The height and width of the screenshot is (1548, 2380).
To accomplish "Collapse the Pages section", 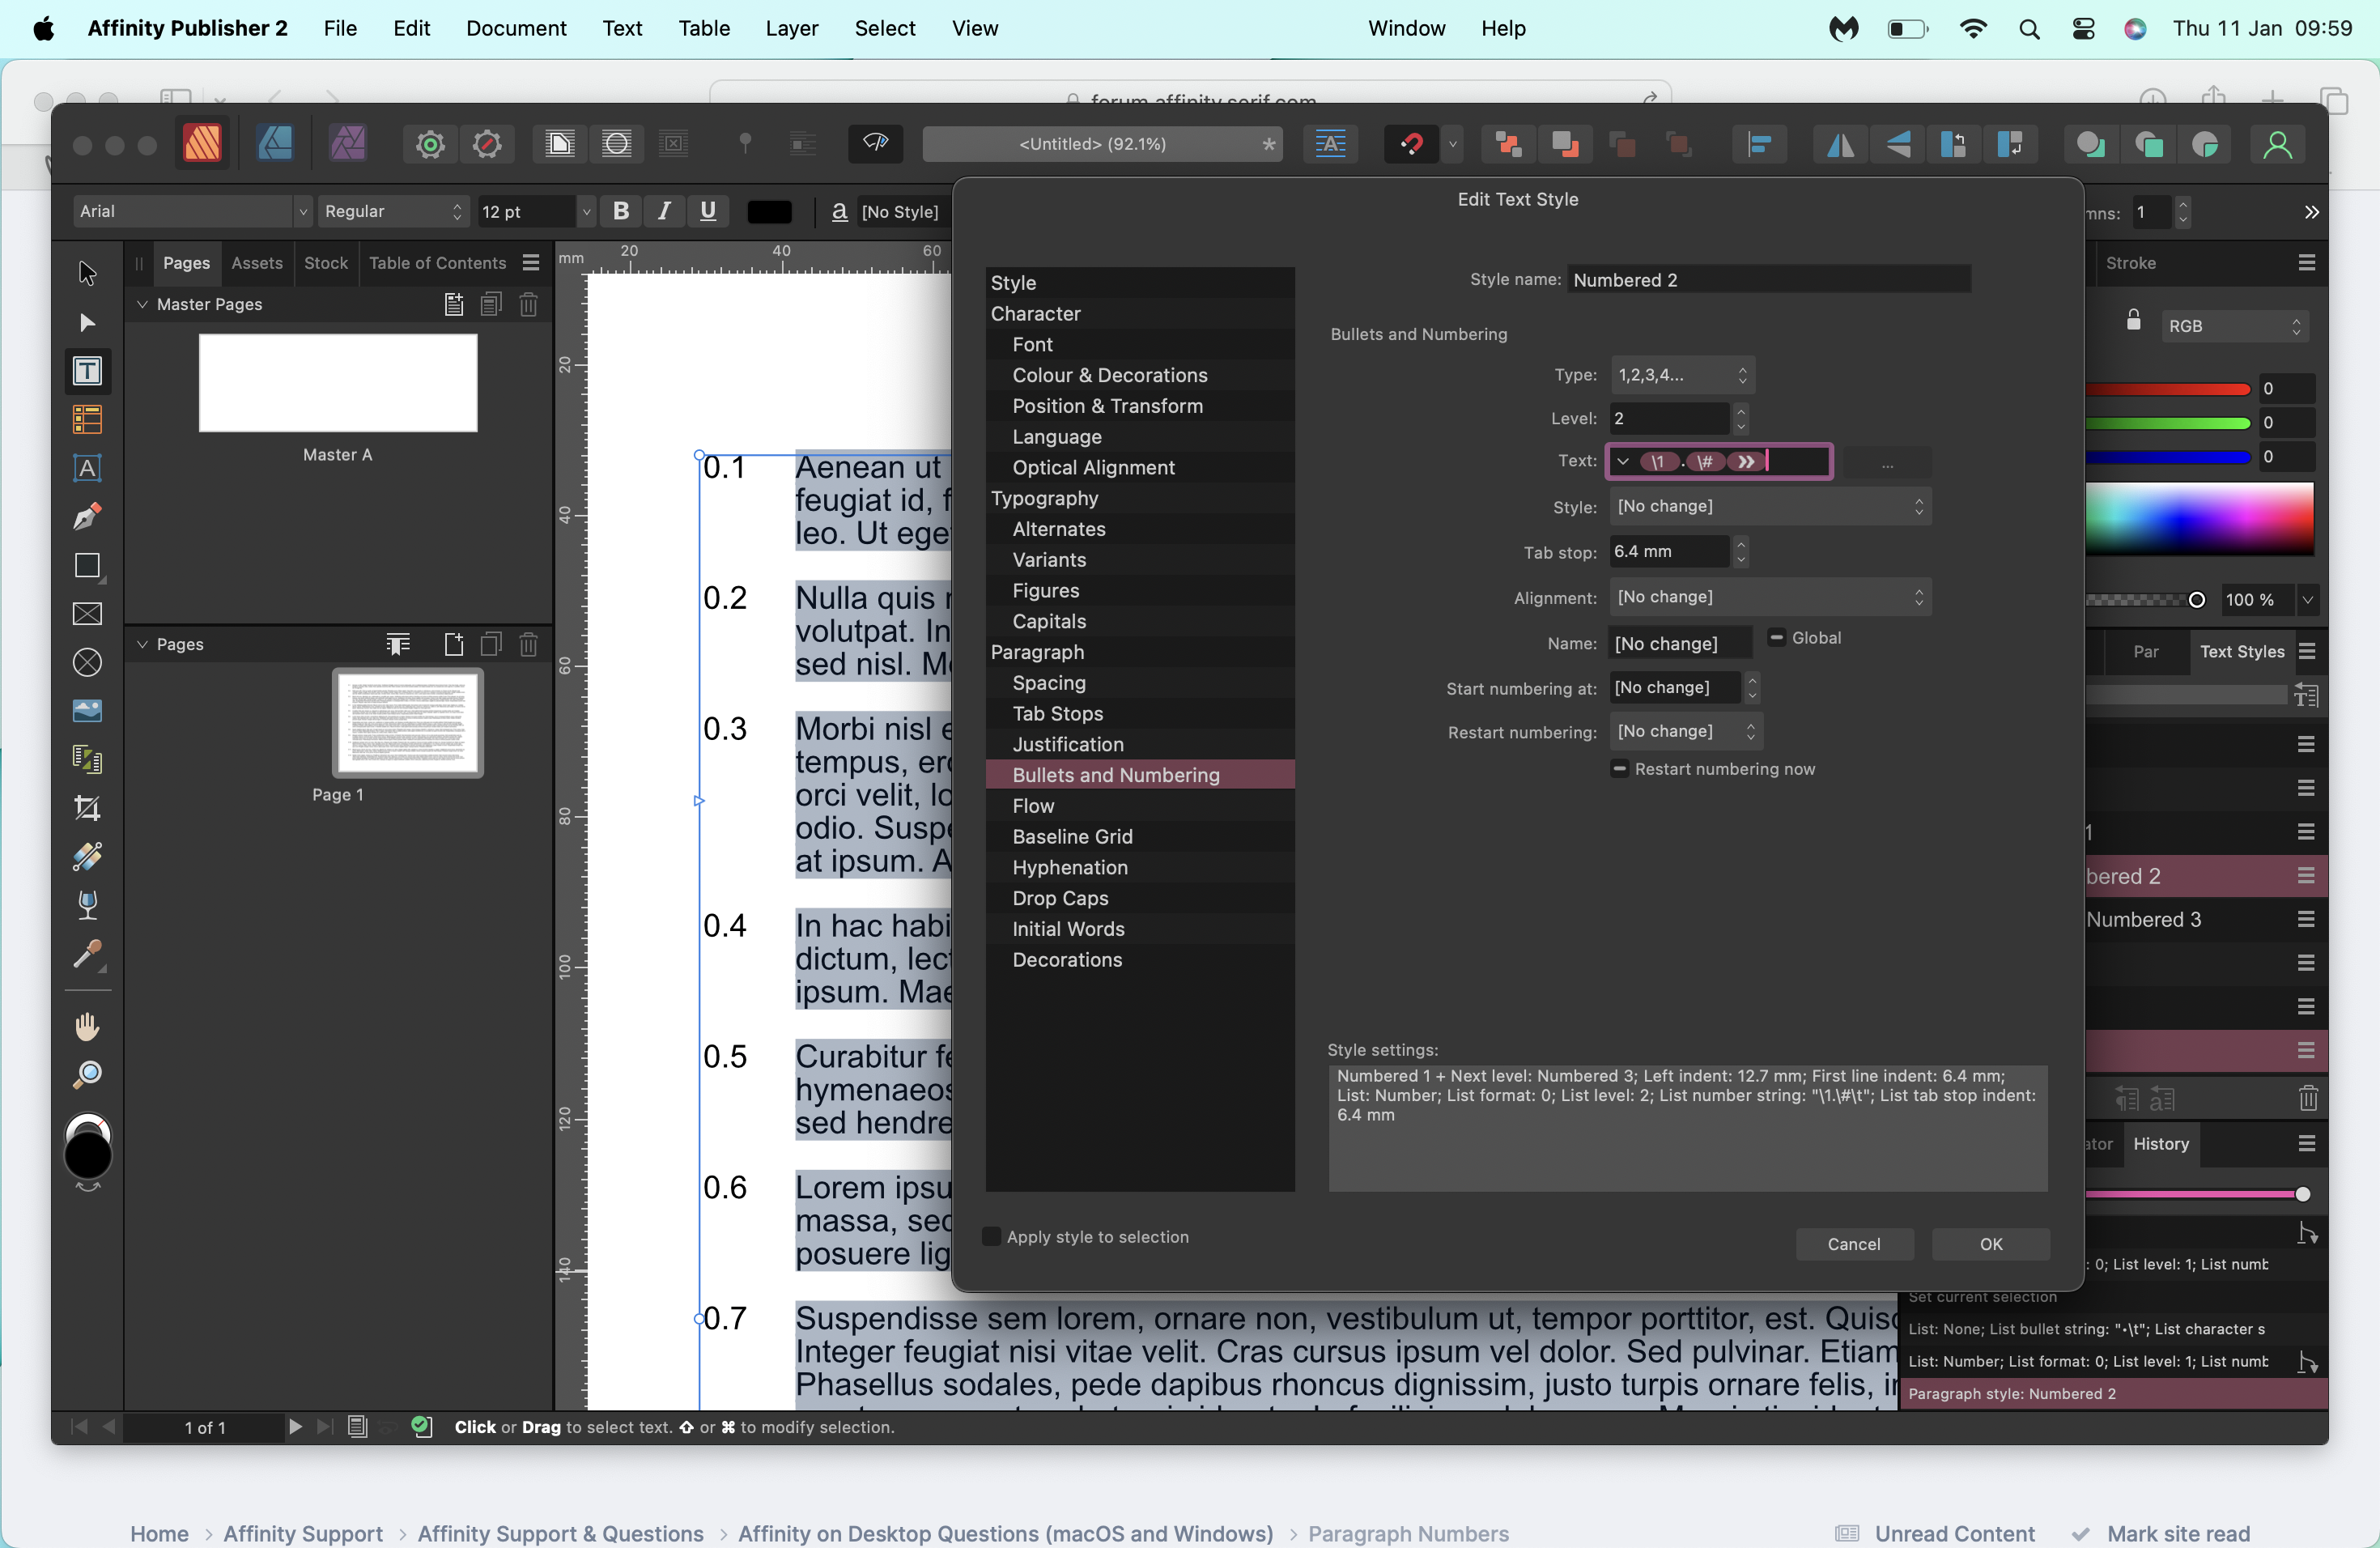I will [142, 644].
